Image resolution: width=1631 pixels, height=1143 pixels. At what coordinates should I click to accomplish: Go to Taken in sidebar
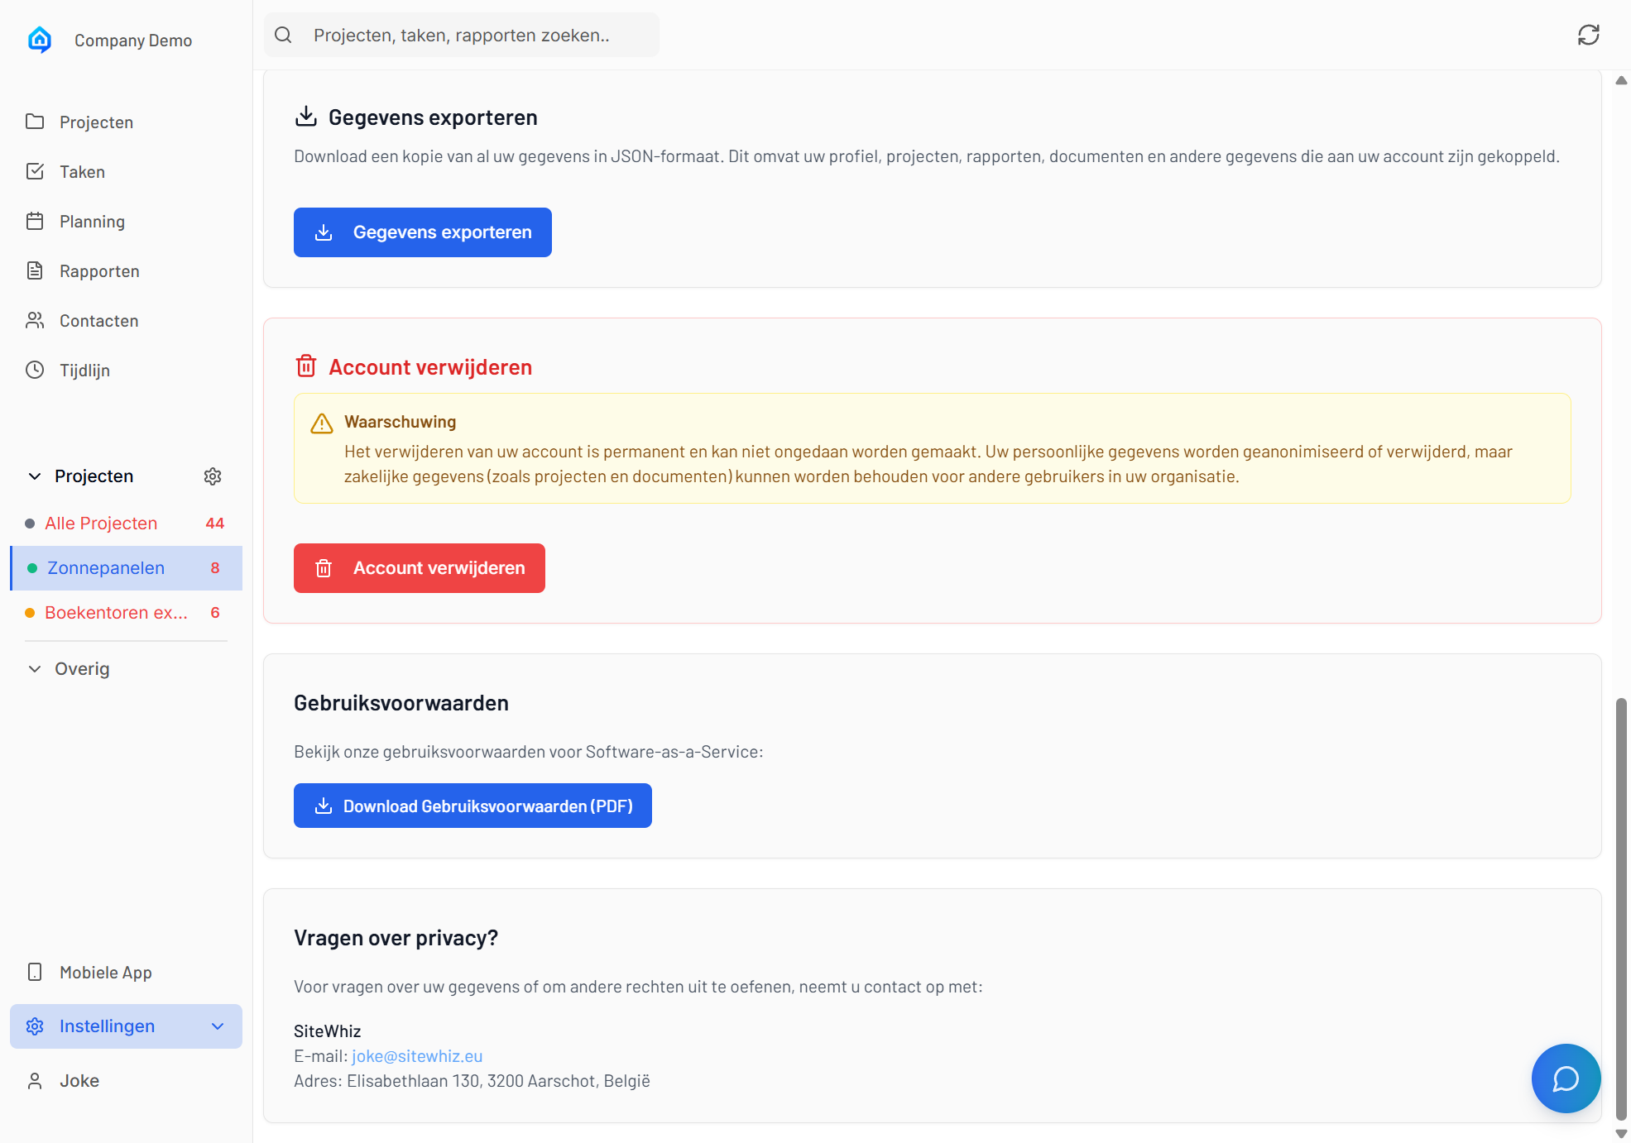[x=82, y=172]
